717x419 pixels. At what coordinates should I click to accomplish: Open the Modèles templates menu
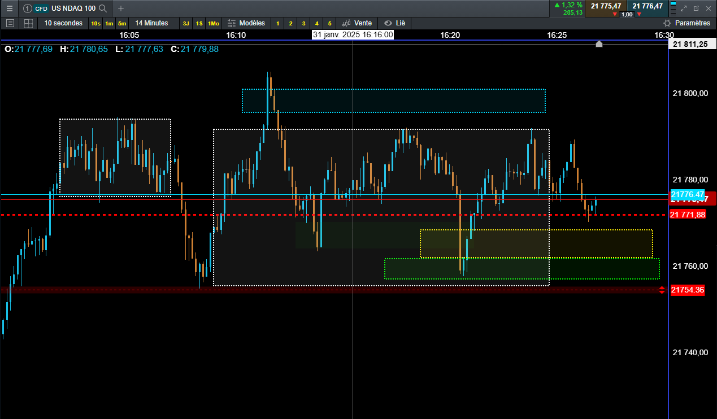246,23
